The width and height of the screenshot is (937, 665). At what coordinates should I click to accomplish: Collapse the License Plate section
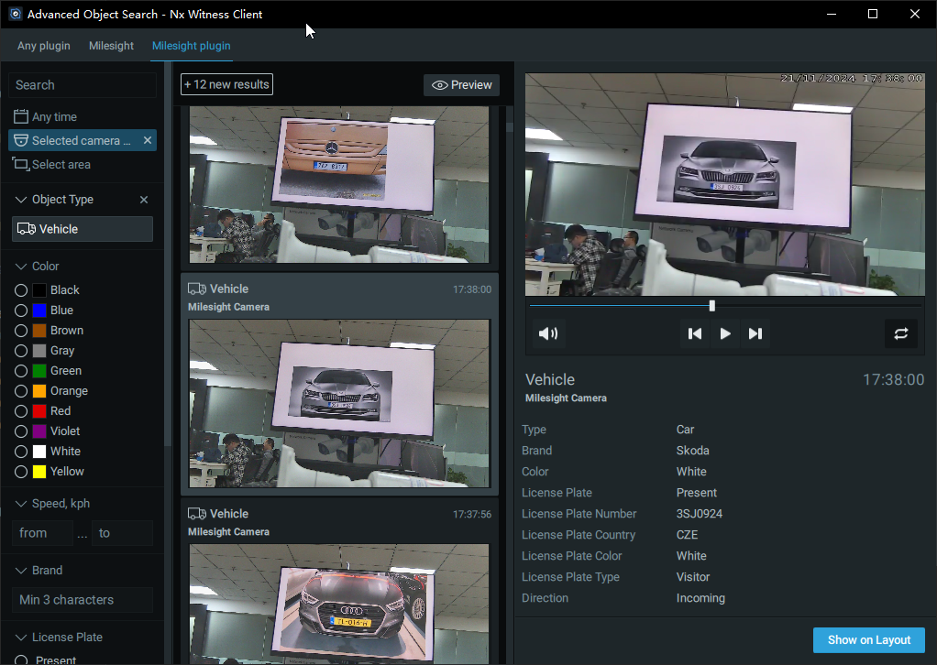21,638
